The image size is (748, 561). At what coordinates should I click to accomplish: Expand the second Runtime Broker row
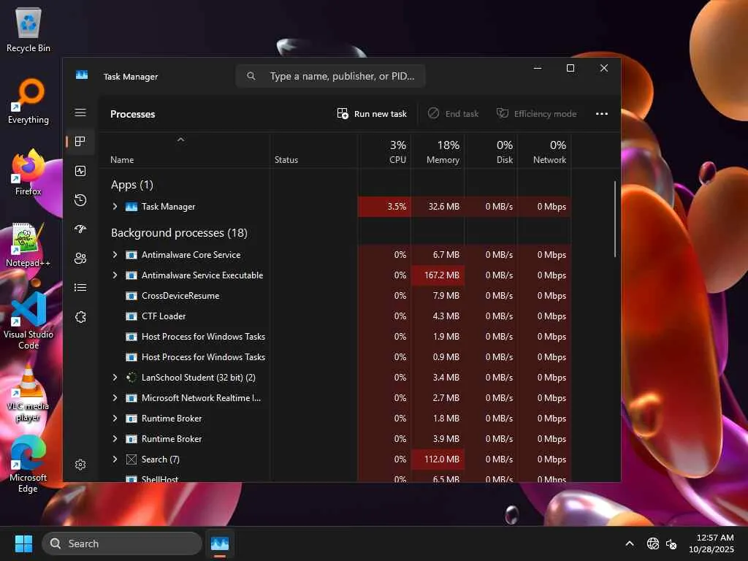point(115,438)
